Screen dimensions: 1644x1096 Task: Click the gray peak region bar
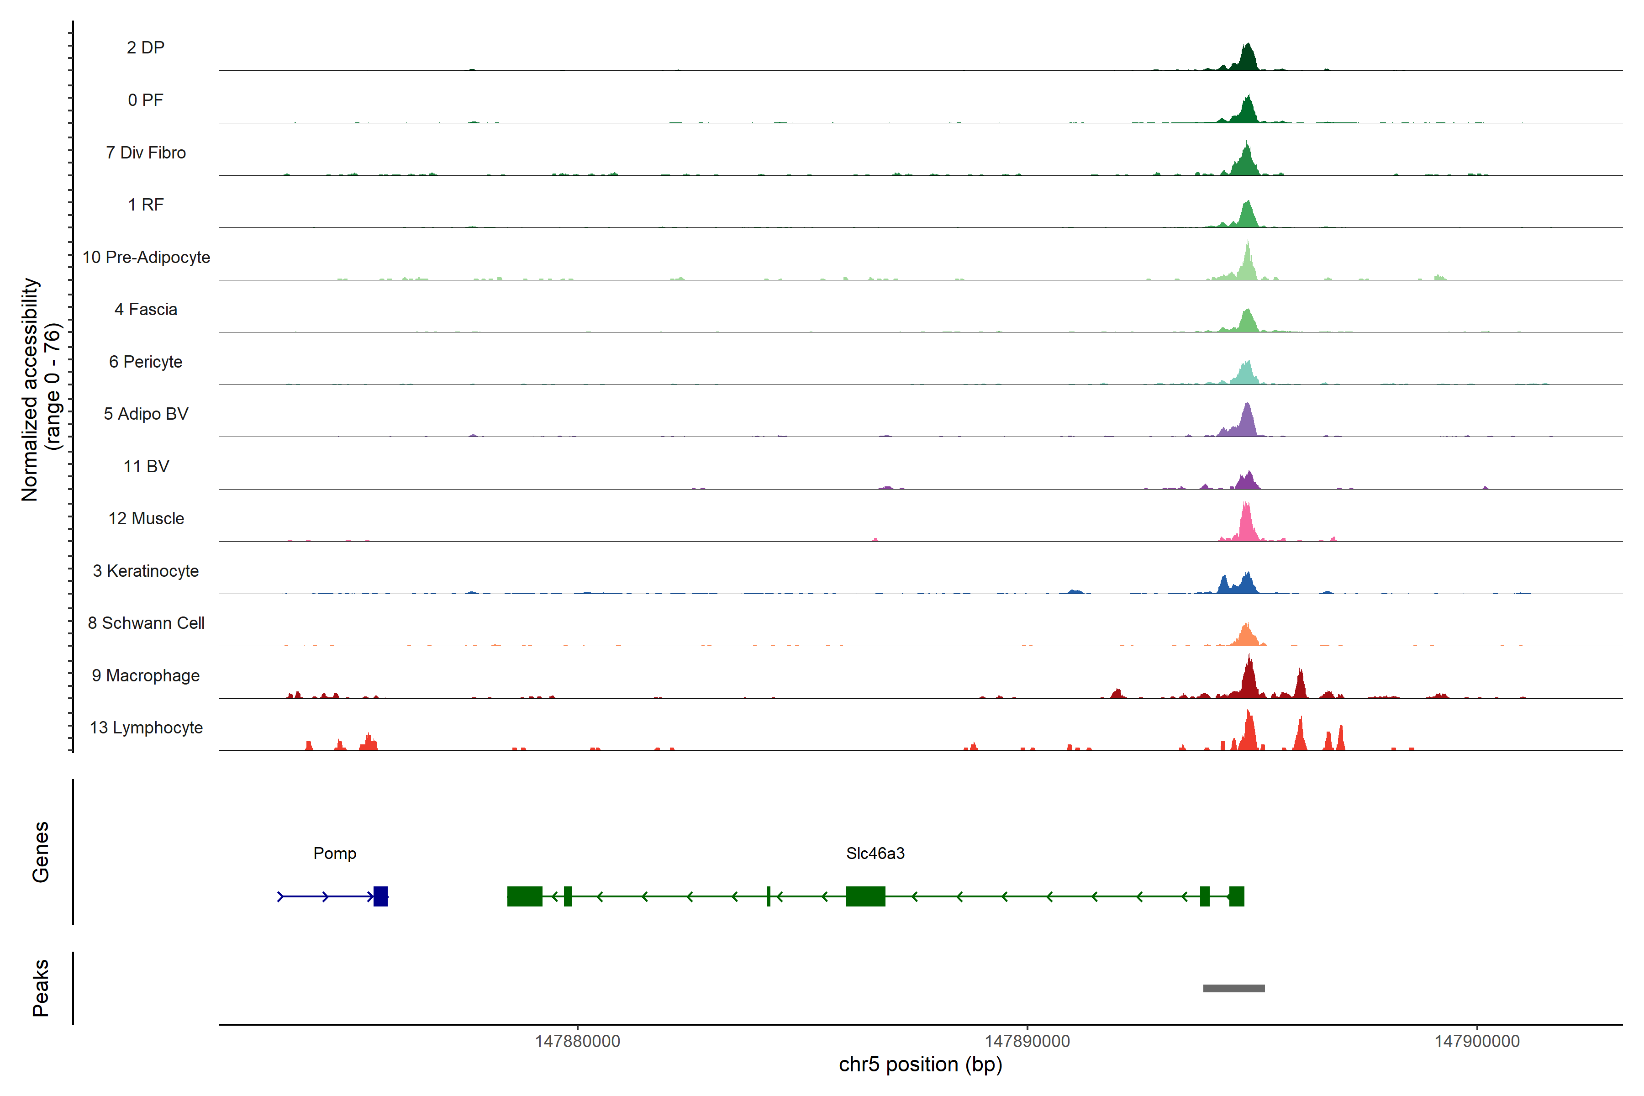click(x=1233, y=988)
